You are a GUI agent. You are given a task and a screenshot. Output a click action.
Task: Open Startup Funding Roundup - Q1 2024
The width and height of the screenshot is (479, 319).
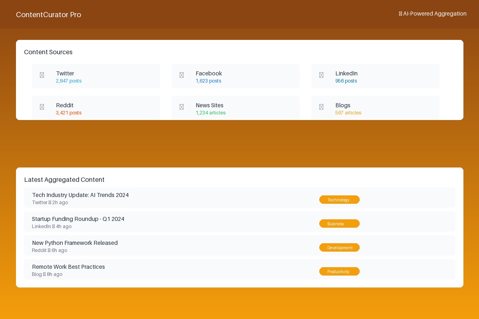(78, 219)
